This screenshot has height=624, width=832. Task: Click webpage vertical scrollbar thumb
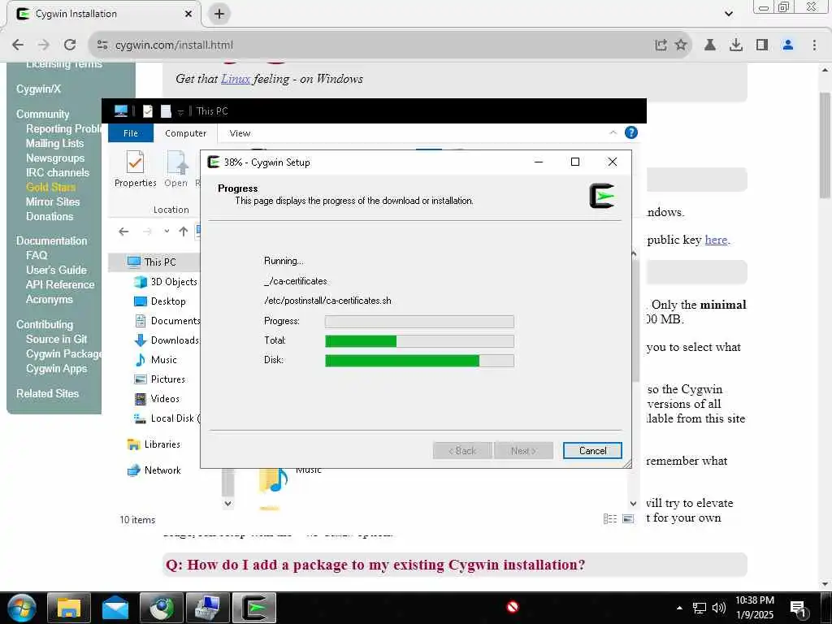coord(825,145)
